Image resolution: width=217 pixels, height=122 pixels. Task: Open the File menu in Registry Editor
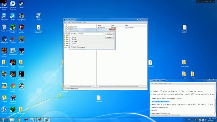pos(65,23)
